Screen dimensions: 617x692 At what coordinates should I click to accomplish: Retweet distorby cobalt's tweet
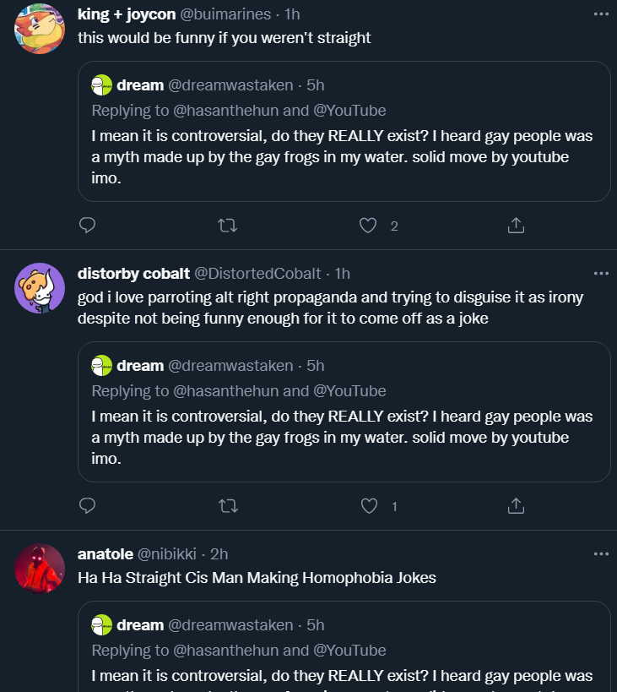[228, 506]
